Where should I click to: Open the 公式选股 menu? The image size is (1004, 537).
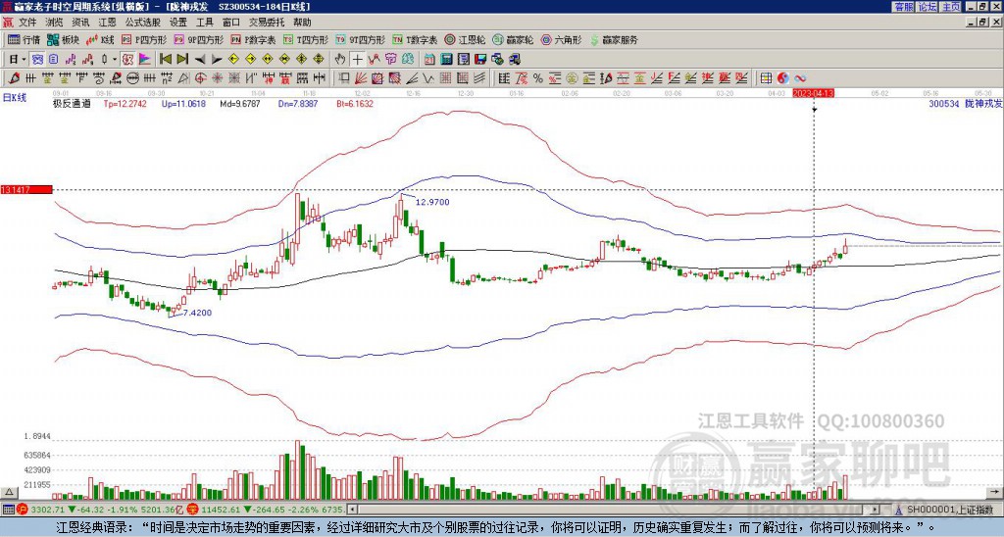tap(143, 23)
